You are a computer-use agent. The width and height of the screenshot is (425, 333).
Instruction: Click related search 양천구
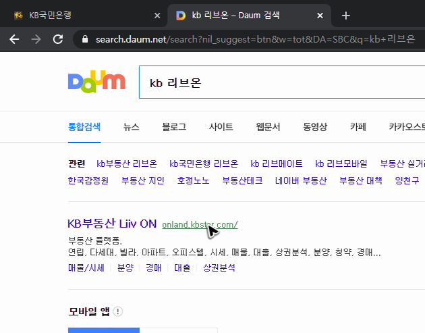407,180
